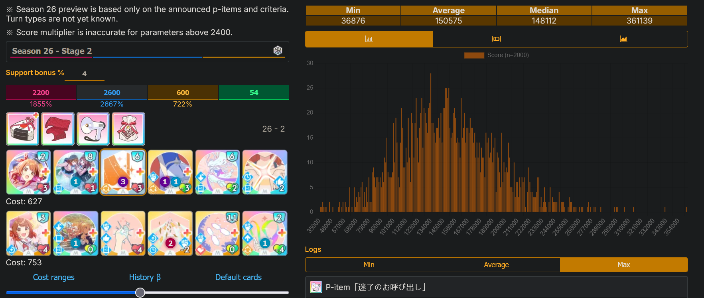Image resolution: width=704 pixels, height=298 pixels.
Task: Edit the Support bonus % field
Action: (85, 74)
